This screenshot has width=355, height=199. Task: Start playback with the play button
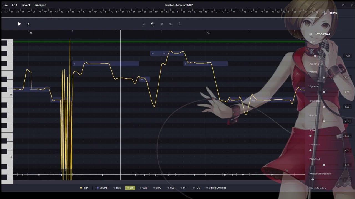pyautogui.click(x=19, y=24)
